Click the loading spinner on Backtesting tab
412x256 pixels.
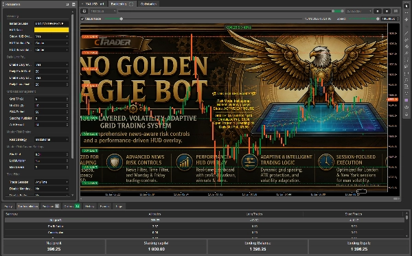(x=131, y=4)
